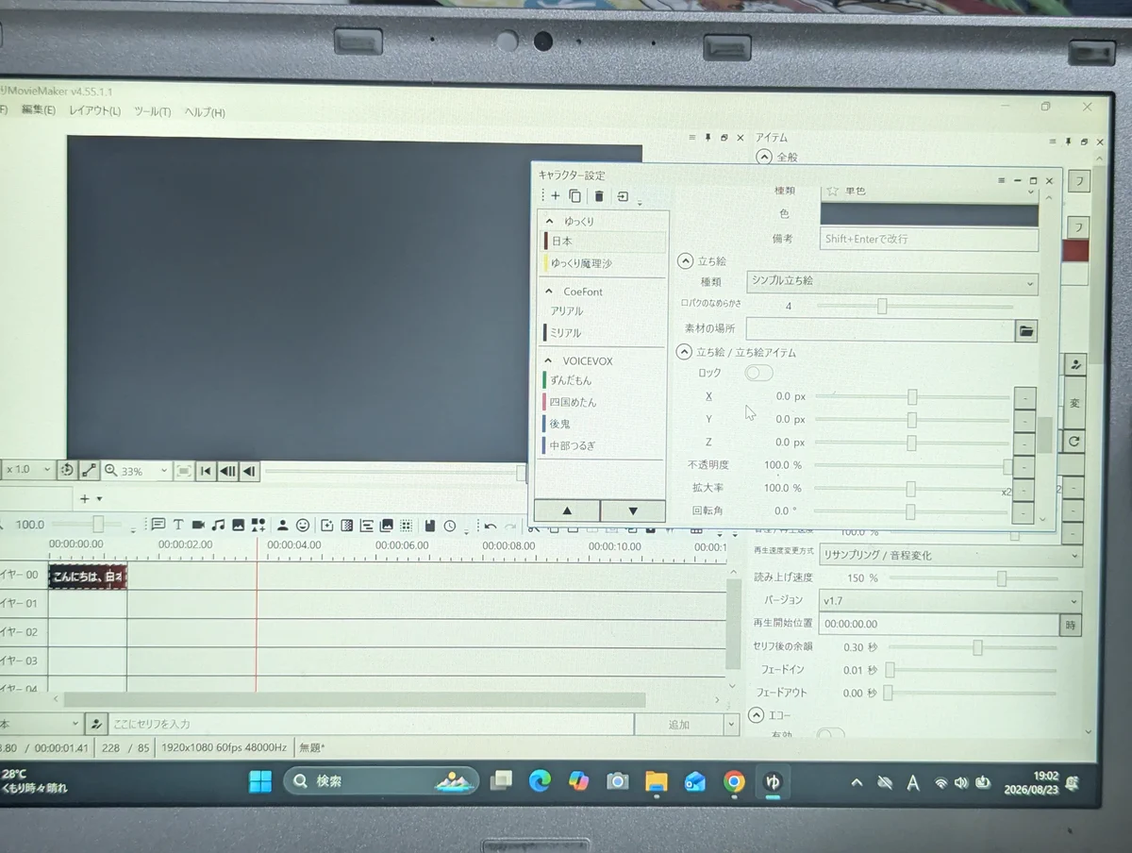
Task: Click the character icon beside serif input
Action: [95, 724]
